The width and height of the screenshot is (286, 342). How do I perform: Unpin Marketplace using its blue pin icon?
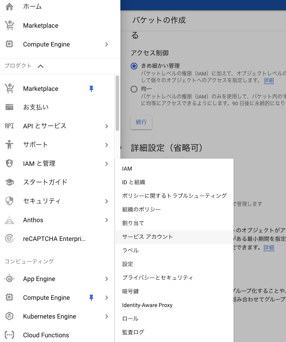click(91, 89)
